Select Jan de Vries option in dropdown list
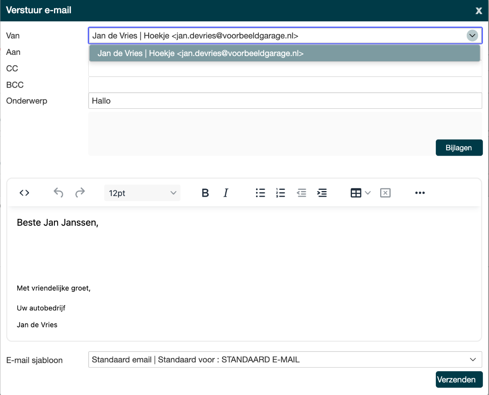Viewport: 489px width, 395px height. tap(285, 53)
